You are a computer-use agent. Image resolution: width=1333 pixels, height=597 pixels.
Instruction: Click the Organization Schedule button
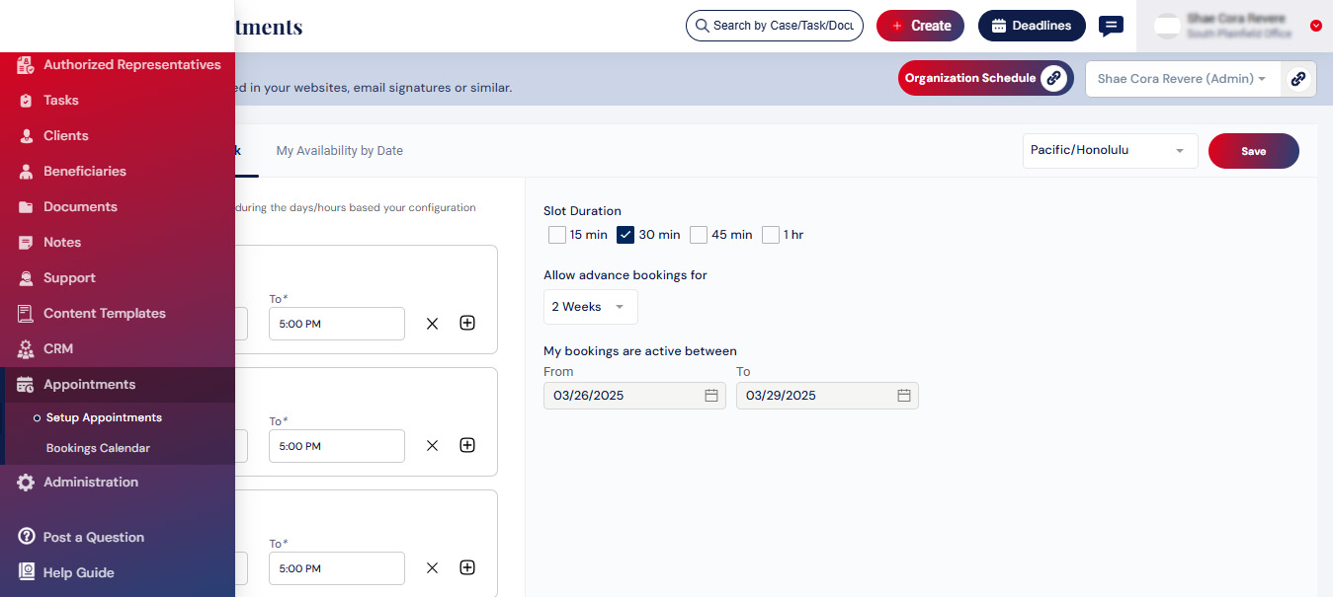985,78
